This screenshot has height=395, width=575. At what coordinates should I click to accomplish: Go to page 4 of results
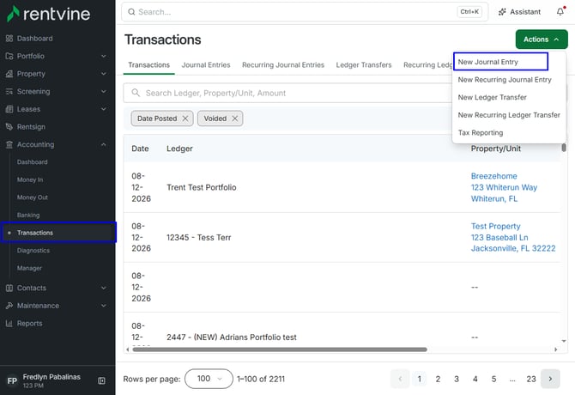(x=475, y=379)
